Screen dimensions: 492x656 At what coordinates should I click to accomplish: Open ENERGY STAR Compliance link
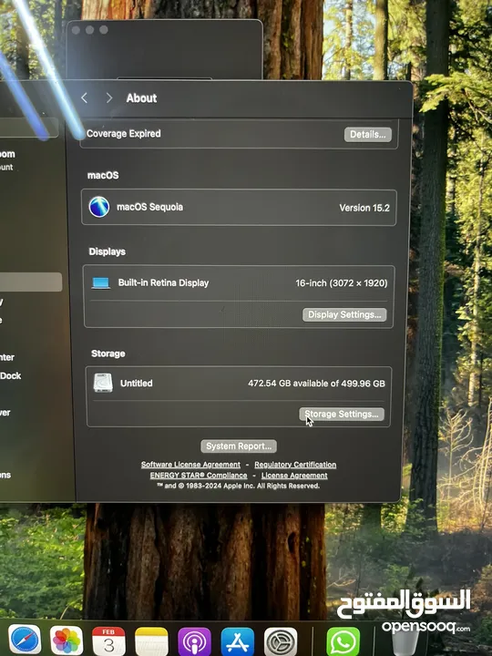[x=199, y=476]
